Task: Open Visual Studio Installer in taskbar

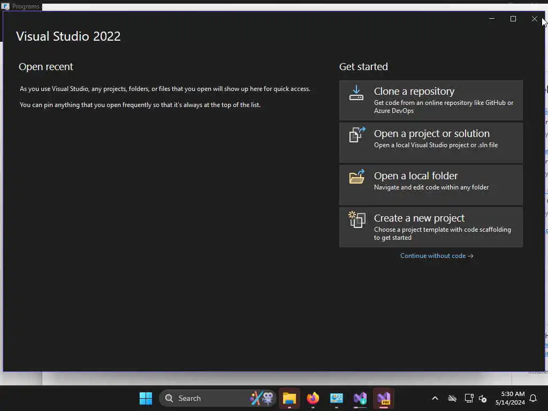Action: pyautogui.click(x=360, y=398)
